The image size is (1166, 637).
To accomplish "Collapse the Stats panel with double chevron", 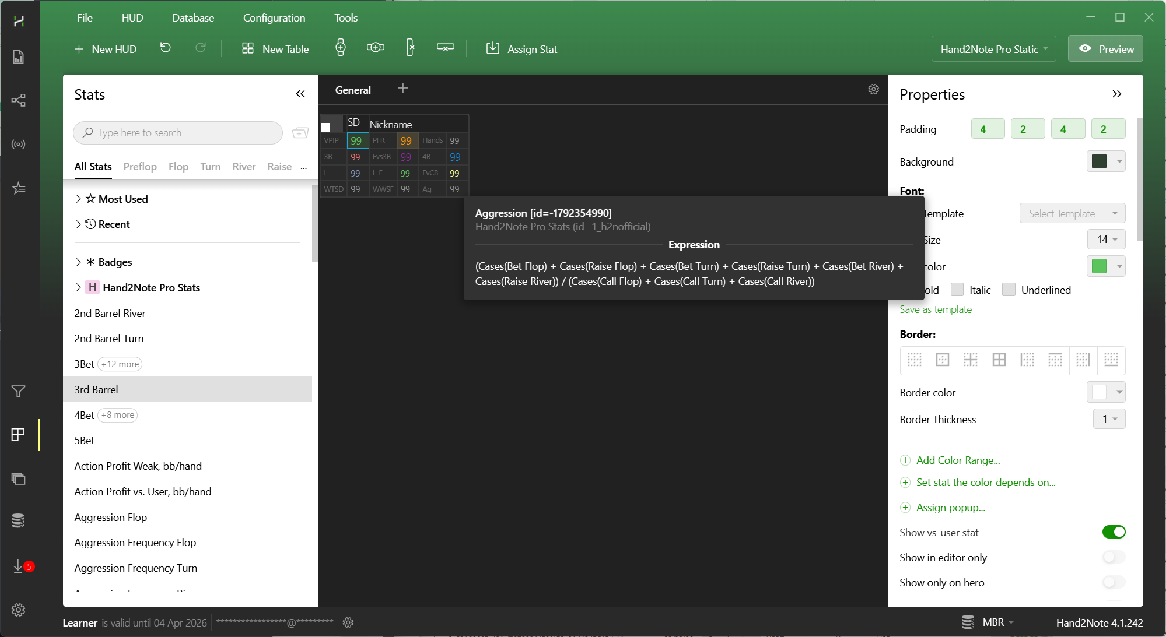I will [x=300, y=94].
